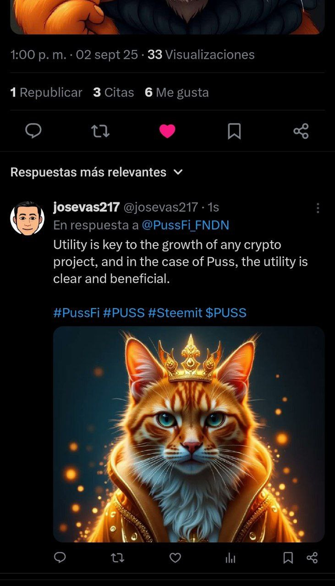Bookmark the main post
This screenshot has width=335, height=586.
pyautogui.click(x=234, y=131)
